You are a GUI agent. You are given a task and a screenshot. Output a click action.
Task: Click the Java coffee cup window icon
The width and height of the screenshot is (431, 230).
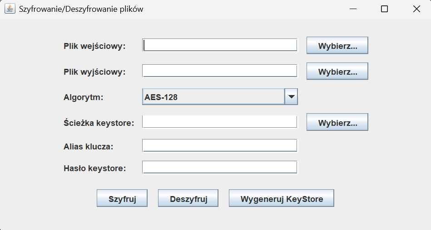coord(10,9)
